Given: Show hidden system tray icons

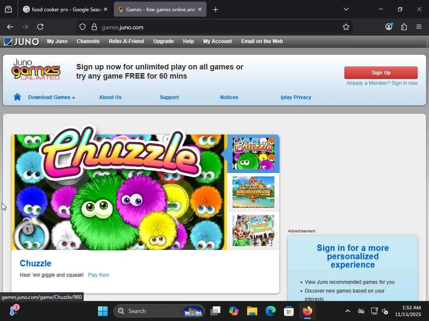Looking at the screenshot, I should [x=347, y=311].
